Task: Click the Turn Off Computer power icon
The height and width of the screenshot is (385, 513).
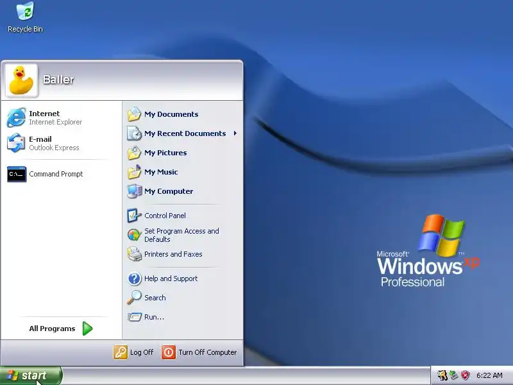Action: [169, 352]
